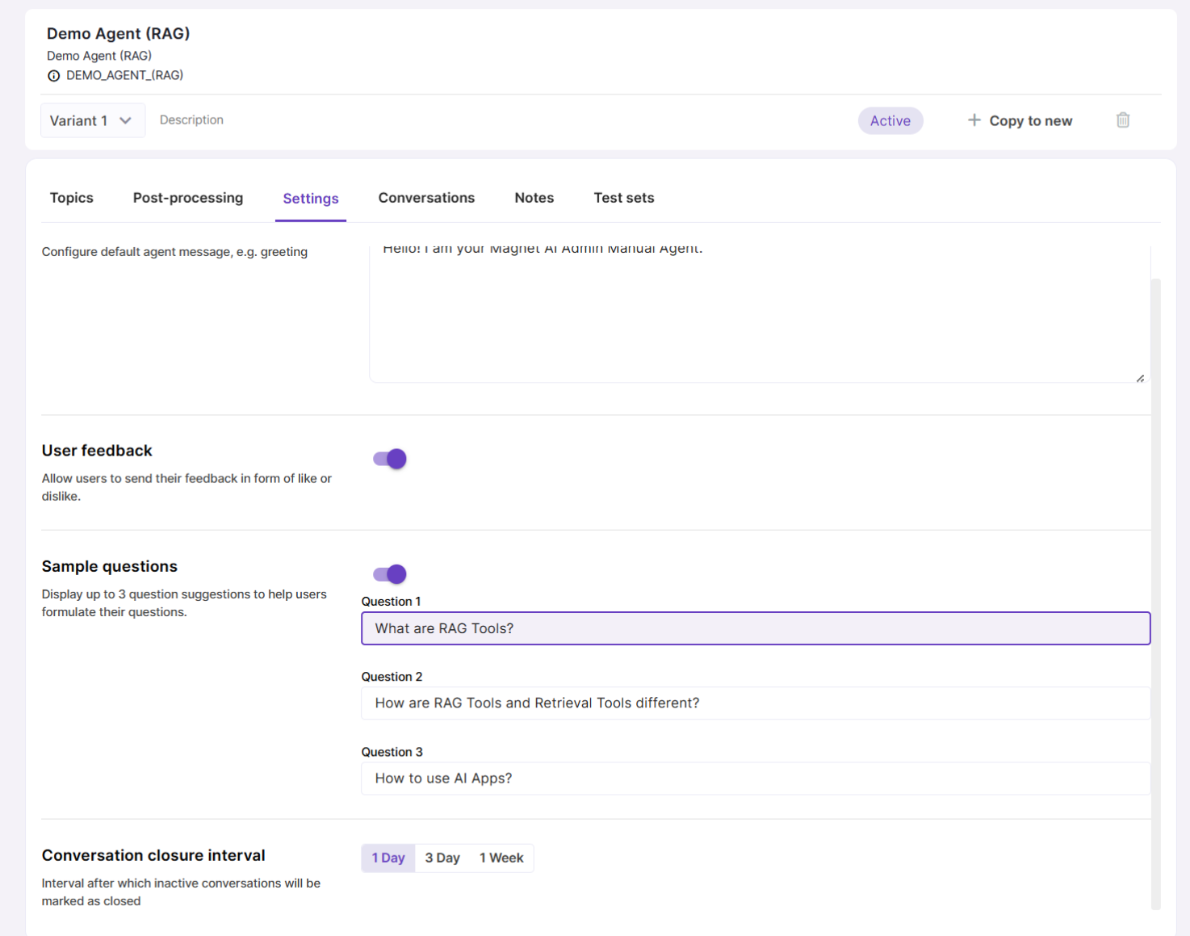The width and height of the screenshot is (1190, 936).
Task: Toggle the User feedback switch
Action: (390, 459)
